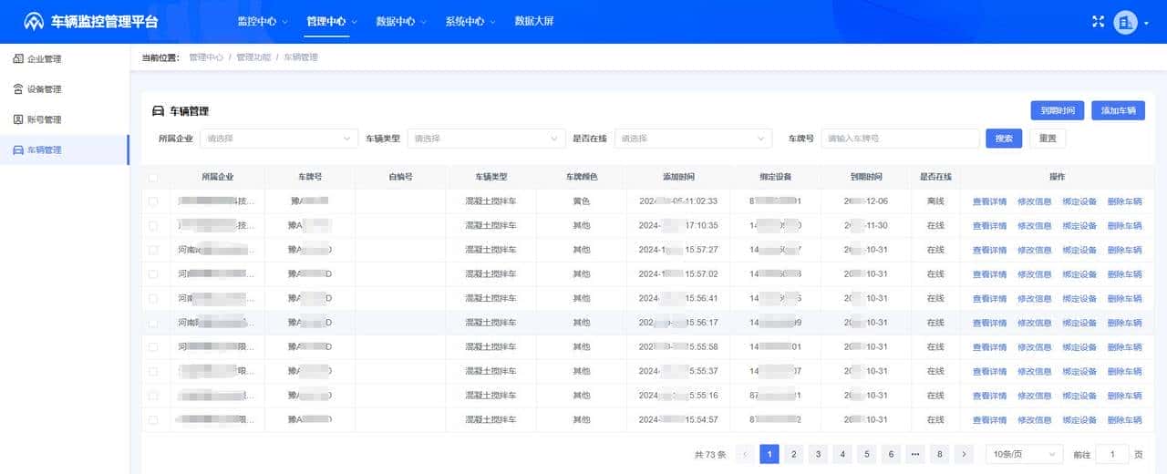Check the row added at 15:55:58
The image size is (1167, 474).
click(x=153, y=347)
